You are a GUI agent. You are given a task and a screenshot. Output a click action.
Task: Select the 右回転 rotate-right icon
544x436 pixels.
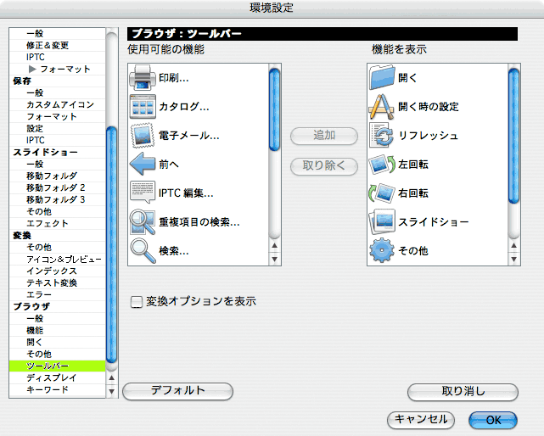tap(382, 193)
